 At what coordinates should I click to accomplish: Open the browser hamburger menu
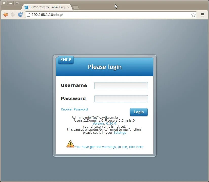202,15
